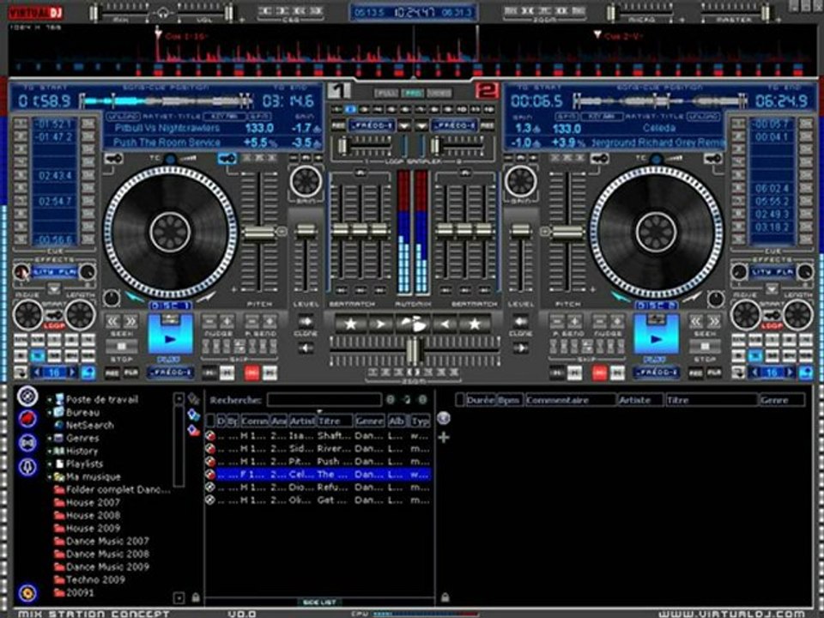Click the right-pointing arrow beside left star
824x618 pixels.
[x=381, y=324]
